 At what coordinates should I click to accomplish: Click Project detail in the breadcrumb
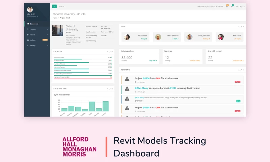pos(65,18)
